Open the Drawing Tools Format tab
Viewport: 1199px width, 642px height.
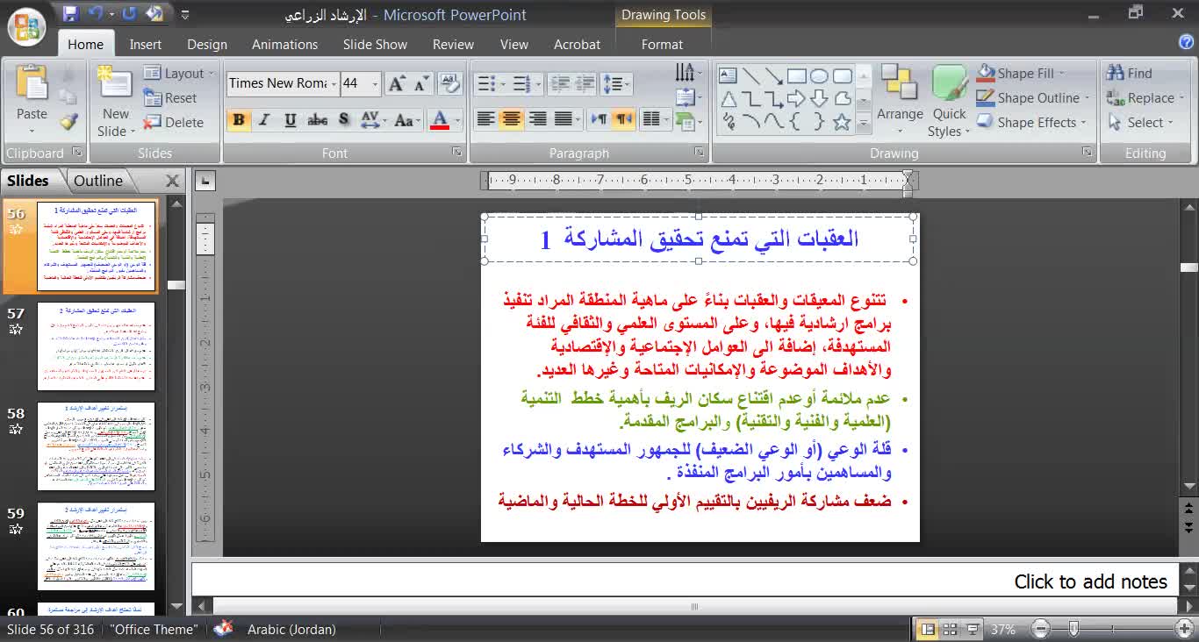click(x=663, y=44)
